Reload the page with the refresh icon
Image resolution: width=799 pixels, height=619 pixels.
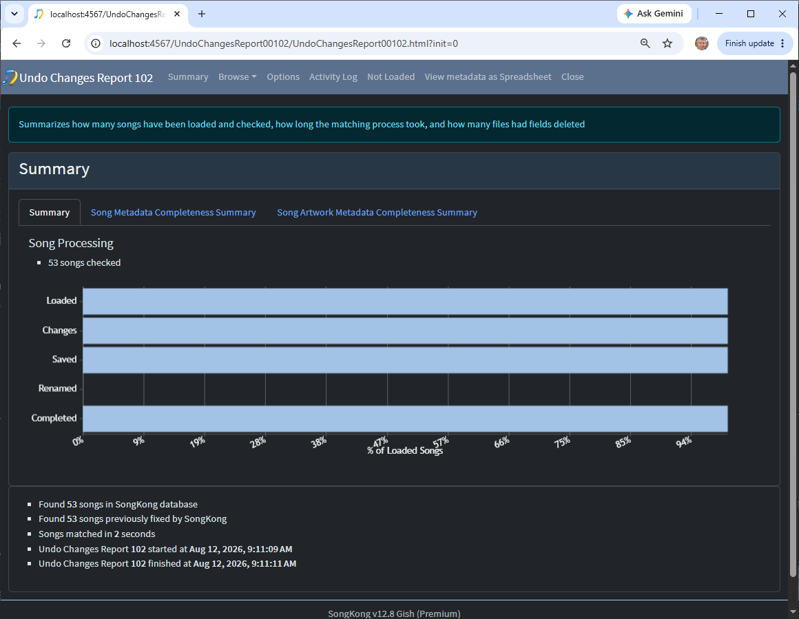point(66,43)
